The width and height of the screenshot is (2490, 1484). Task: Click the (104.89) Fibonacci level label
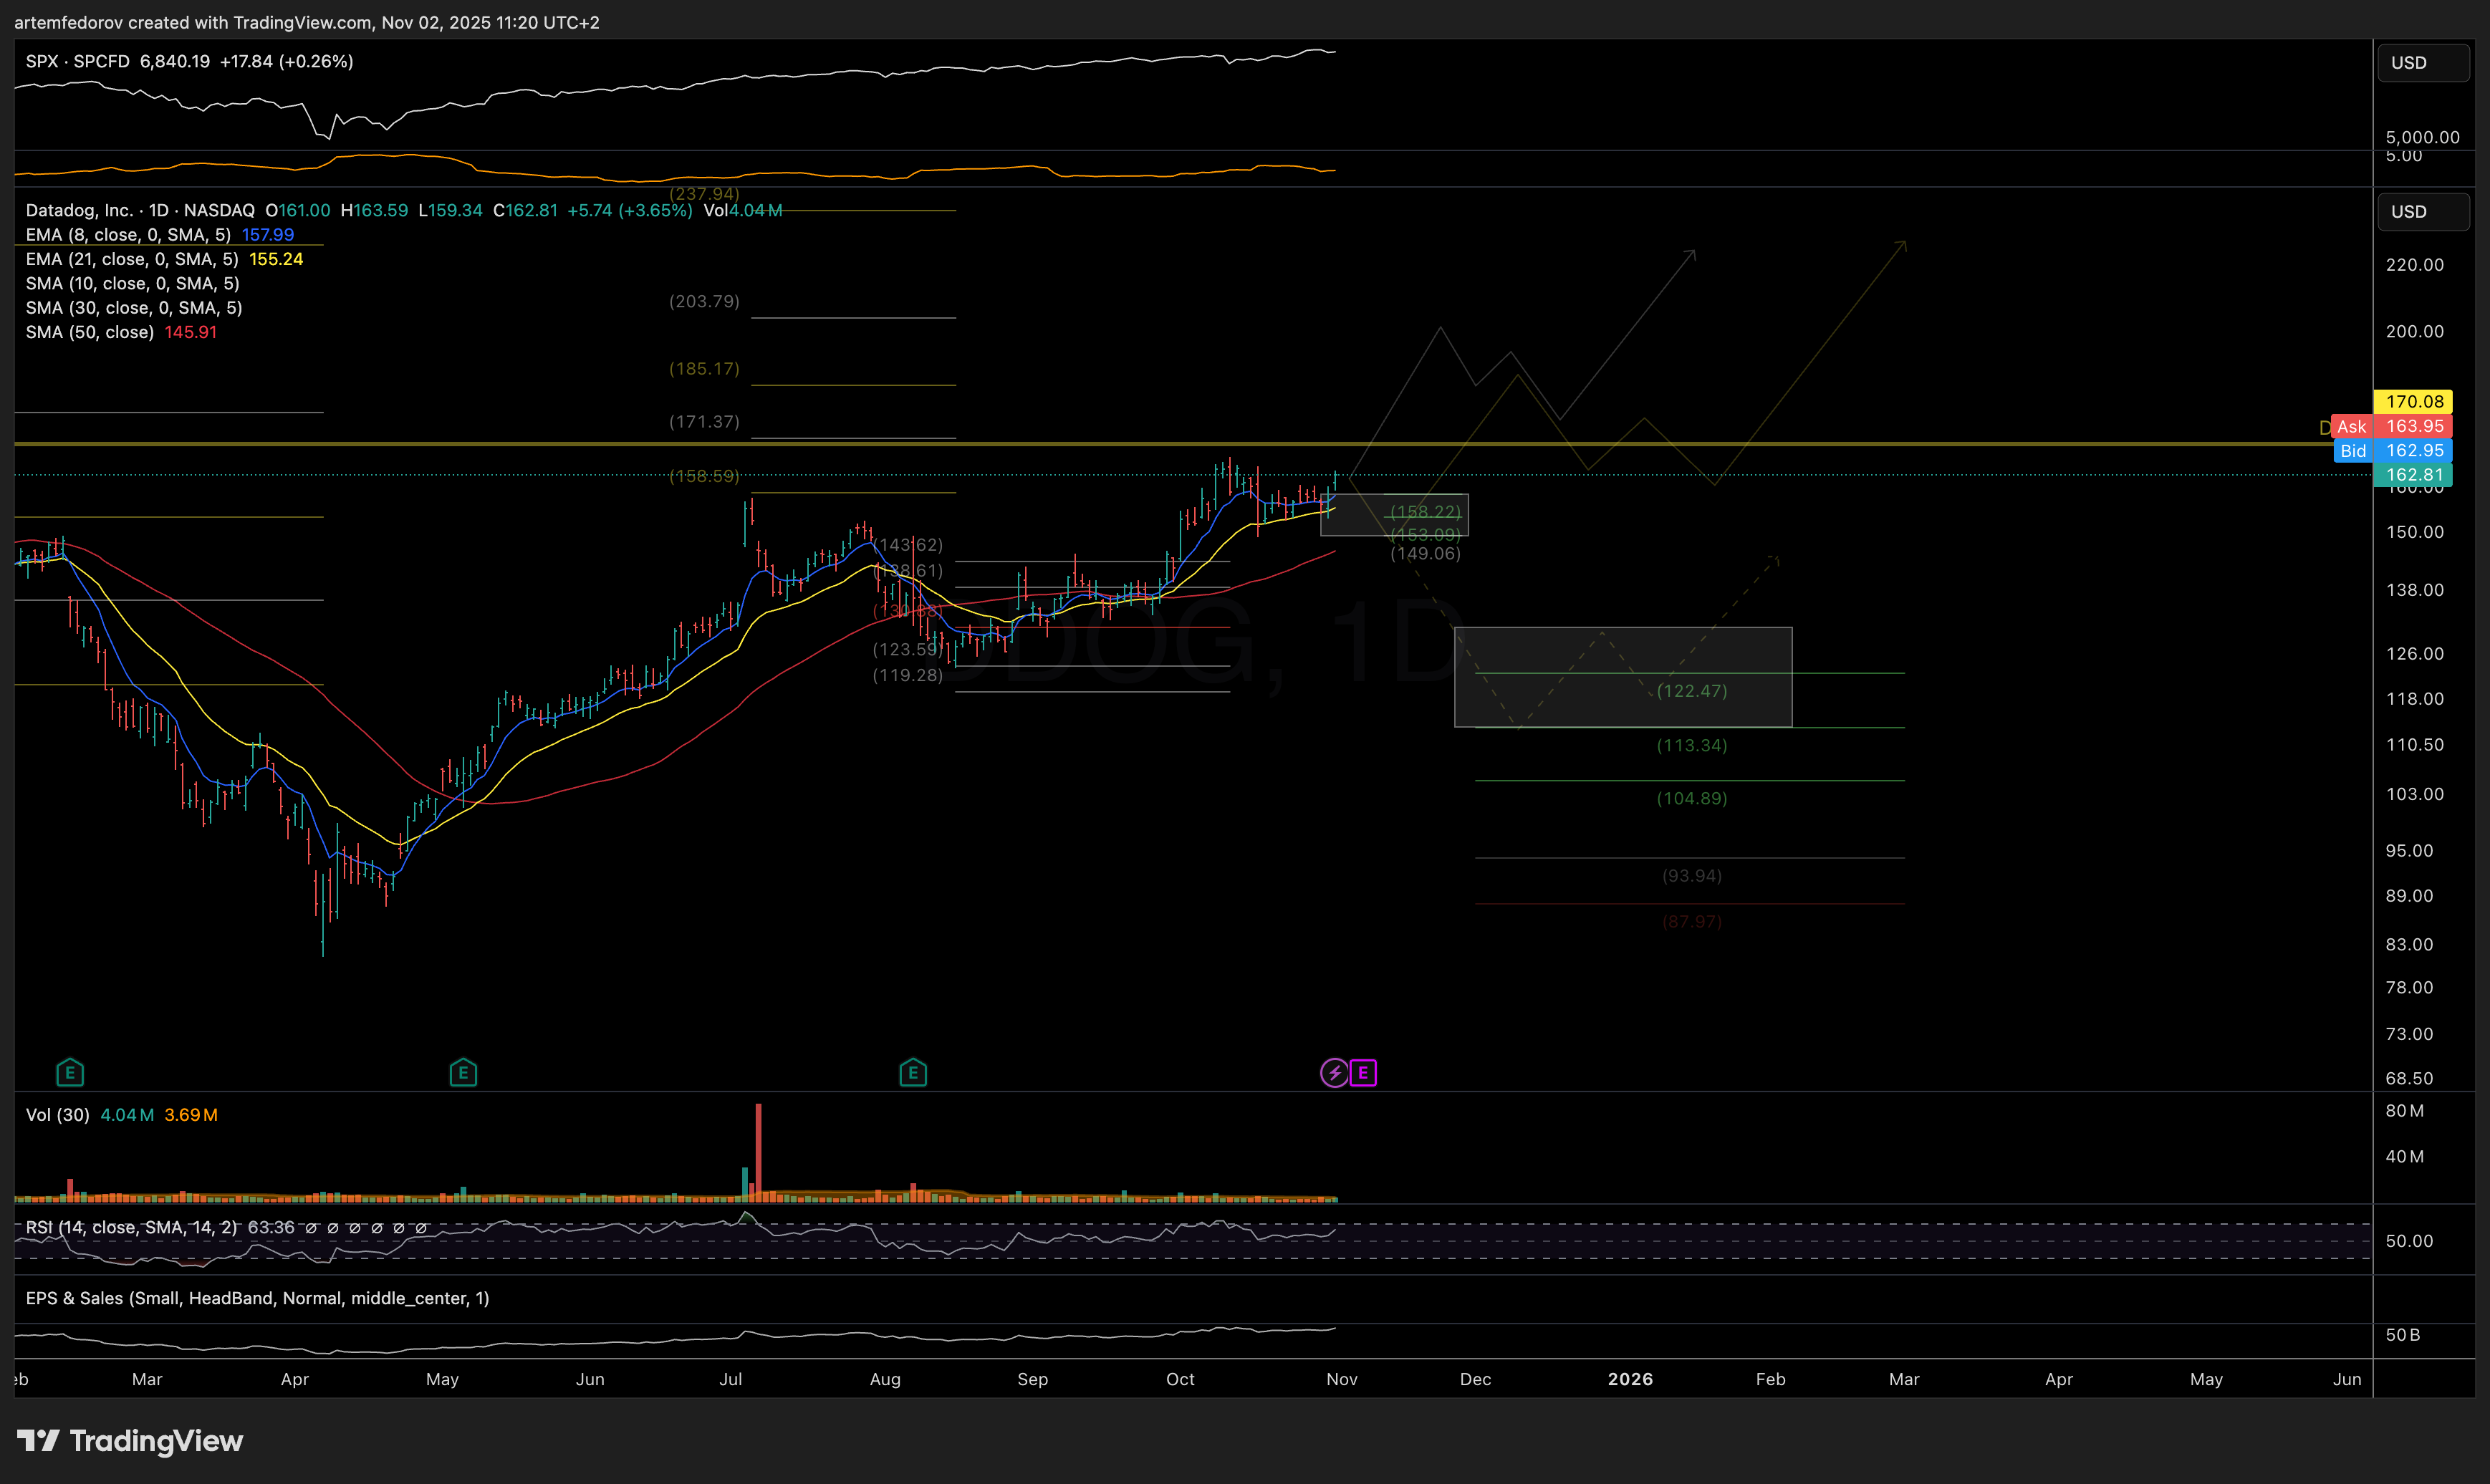(1692, 798)
